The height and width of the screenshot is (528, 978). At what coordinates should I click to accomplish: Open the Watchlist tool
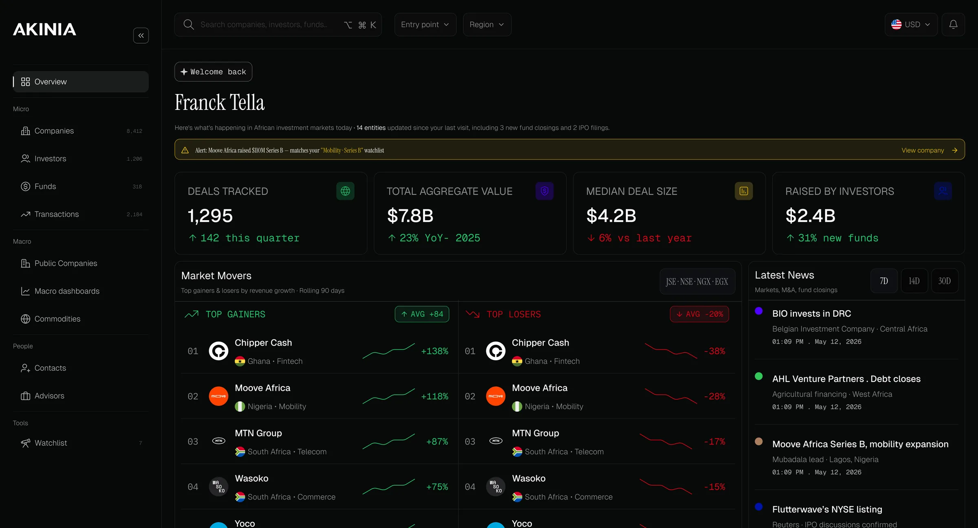pyautogui.click(x=81, y=443)
